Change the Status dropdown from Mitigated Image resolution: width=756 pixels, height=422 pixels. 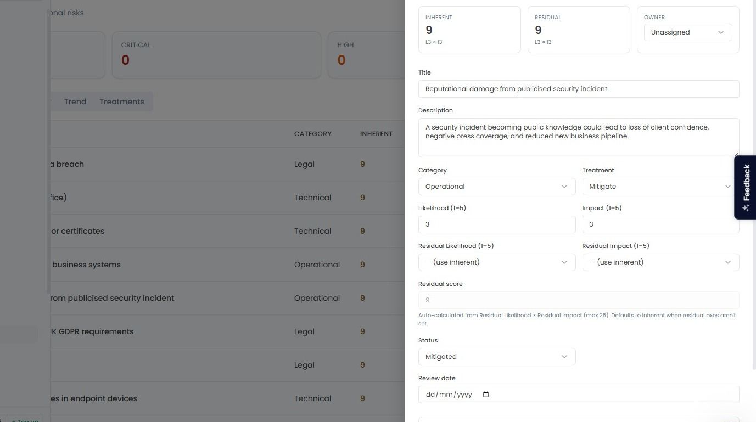point(497,357)
